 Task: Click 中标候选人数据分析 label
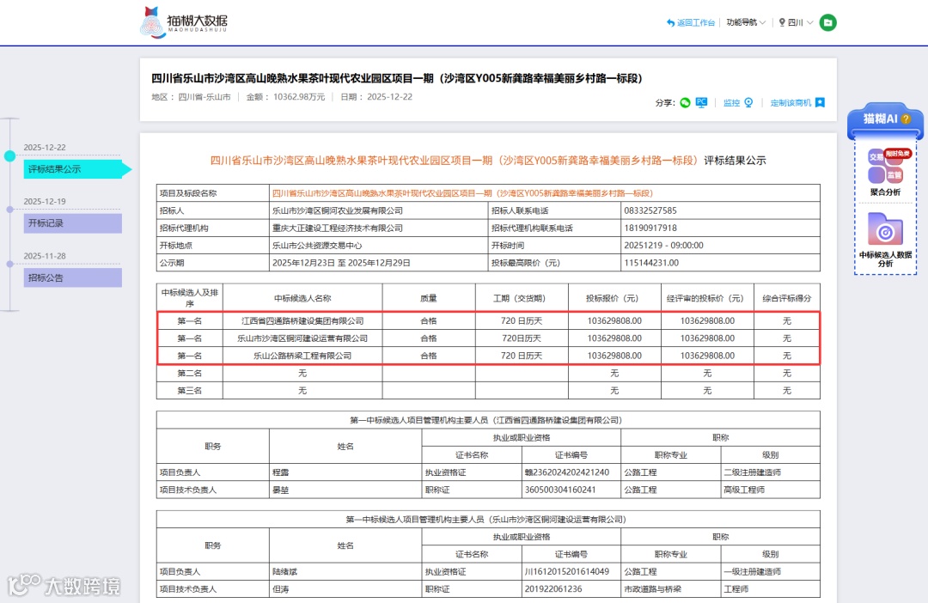pyautogui.click(x=885, y=259)
